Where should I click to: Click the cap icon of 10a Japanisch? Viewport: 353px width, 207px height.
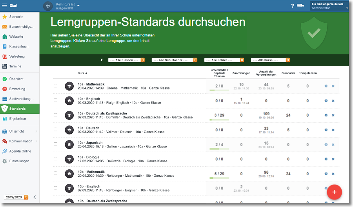click(69, 144)
